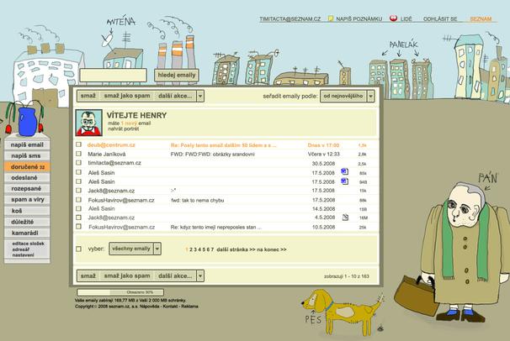Open the attachment icon on the 94B Aleš Sasin email
Image resolution: width=510 pixels, height=341 pixels.
344,181
